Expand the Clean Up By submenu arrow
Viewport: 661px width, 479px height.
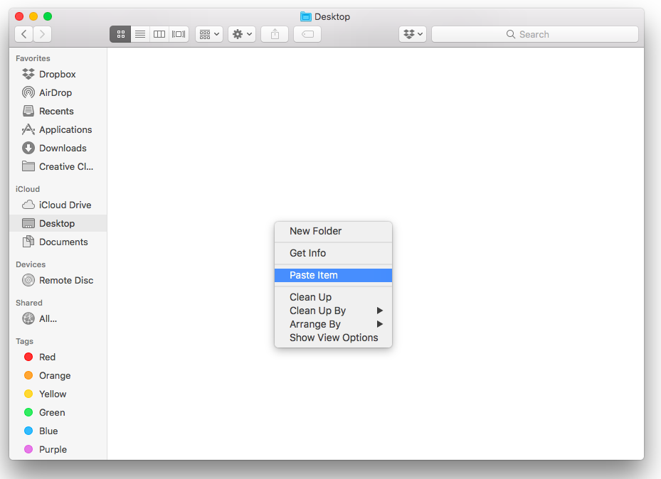[x=380, y=311]
